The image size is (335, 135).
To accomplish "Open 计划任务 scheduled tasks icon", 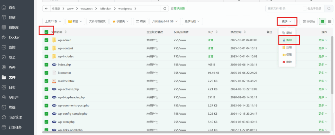I will click(x=4, y=127).
